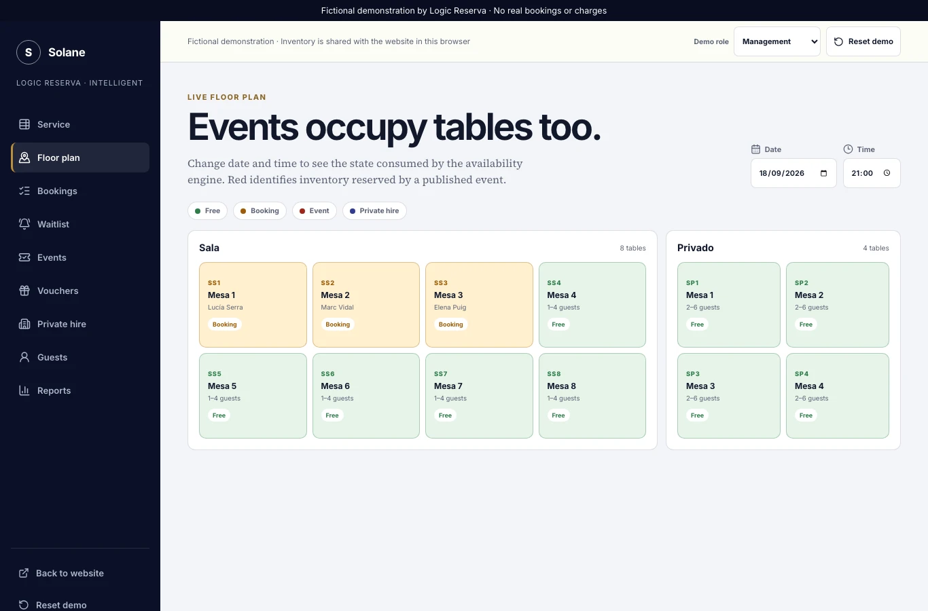
Task: Open the Reports page
Action: click(80, 390)
